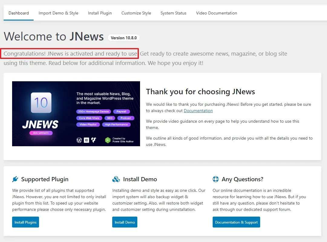Viewport: 327px width, 242px height.
Task: Click the 'Supported Plugin' heading text
Action: click(x=45, y=179)
